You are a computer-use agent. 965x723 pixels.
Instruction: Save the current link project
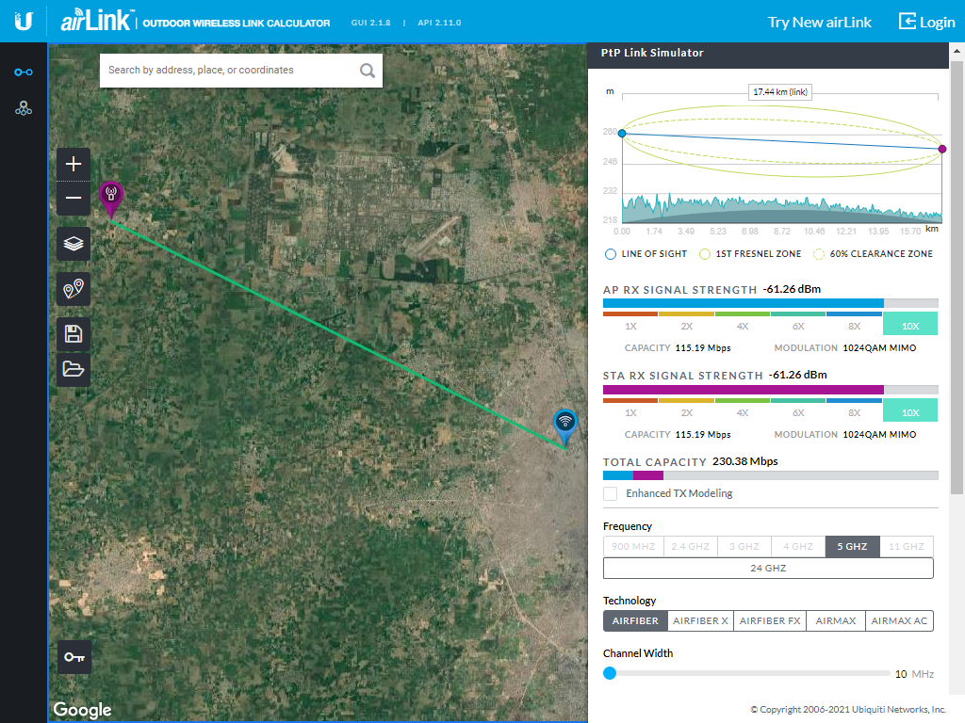coord(74,334)
